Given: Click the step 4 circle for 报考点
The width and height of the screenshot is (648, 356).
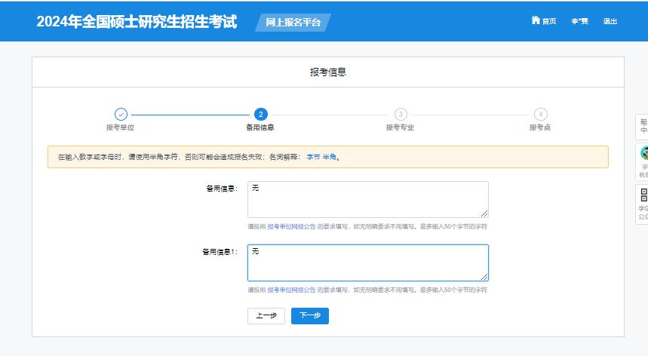Looking at the screenshot, I should click(540, 115).
